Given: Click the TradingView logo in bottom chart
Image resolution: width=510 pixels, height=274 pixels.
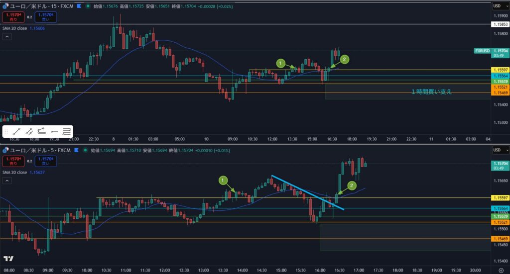Looking at the screenshot, I should 8,259.
